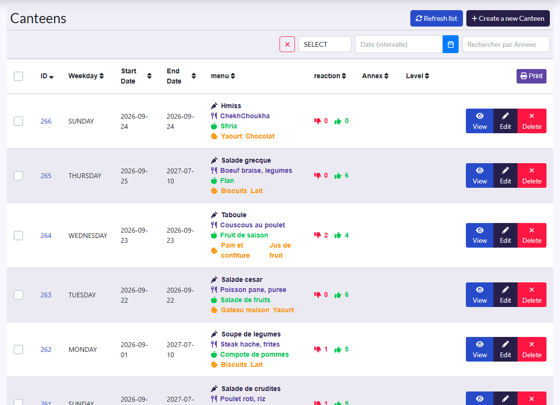Viewport: 560px width, 405px height.
Task: Open canteen ID 266 link
Action: point(46,121)
